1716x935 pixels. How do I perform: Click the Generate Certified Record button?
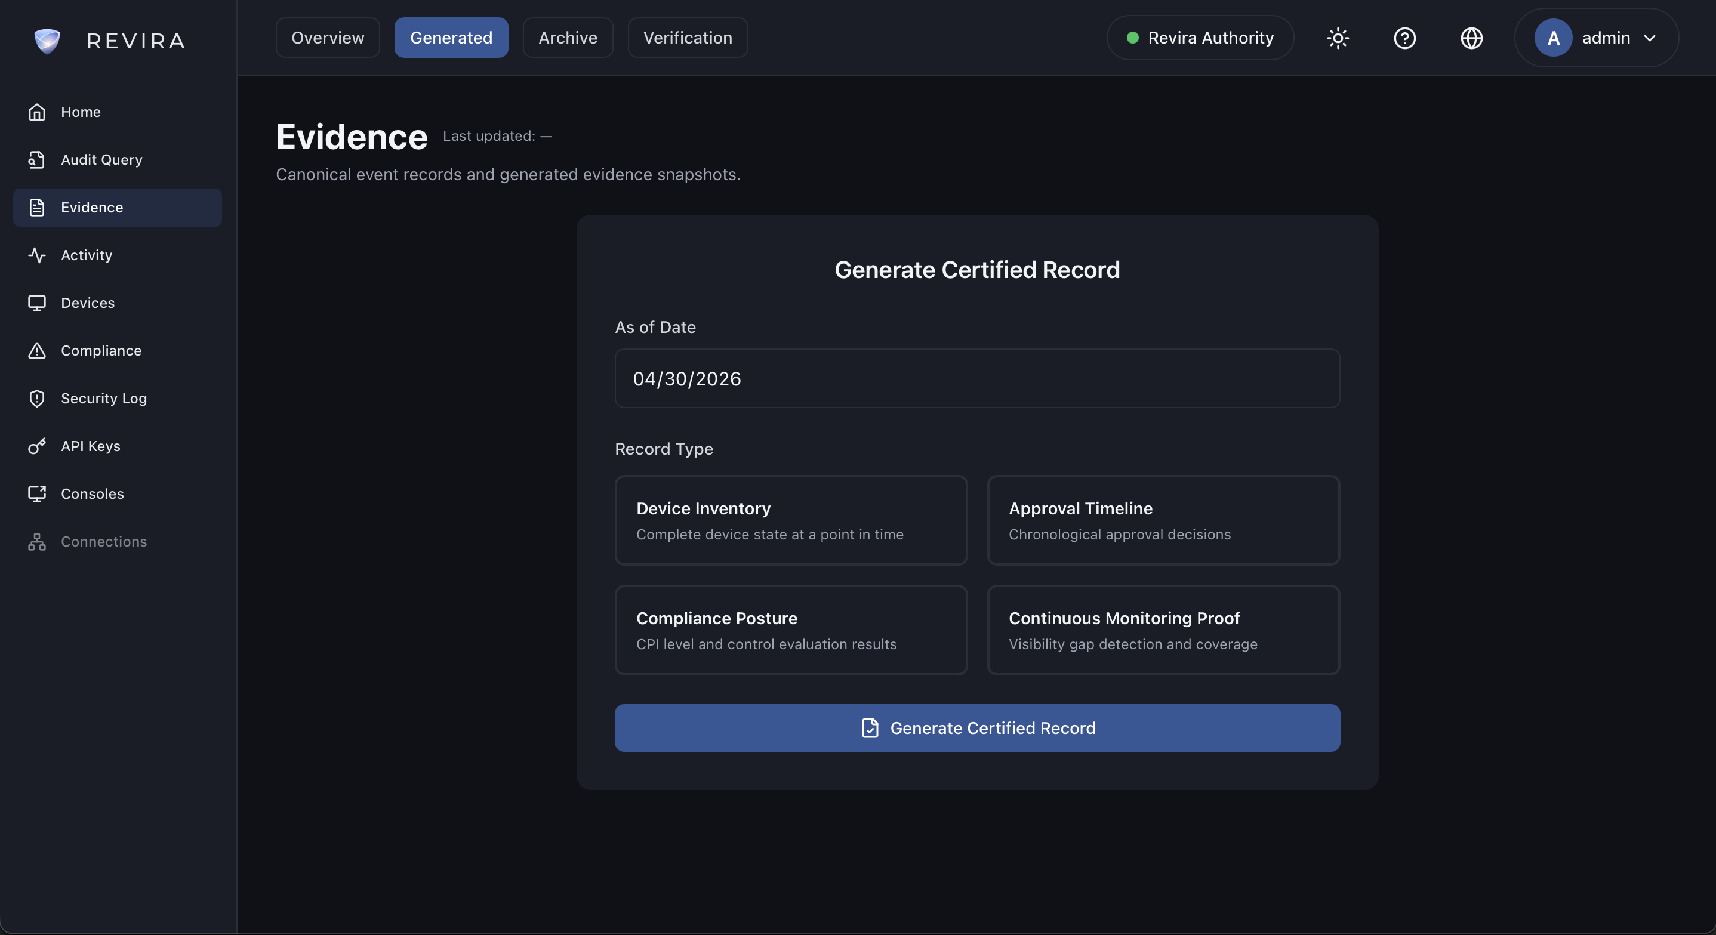[977, 728]
